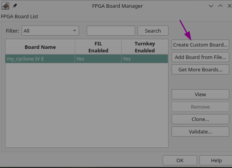Click Add Board from File button
The image size is (232, 168).
pyautogui.click(x=200, y=57)
